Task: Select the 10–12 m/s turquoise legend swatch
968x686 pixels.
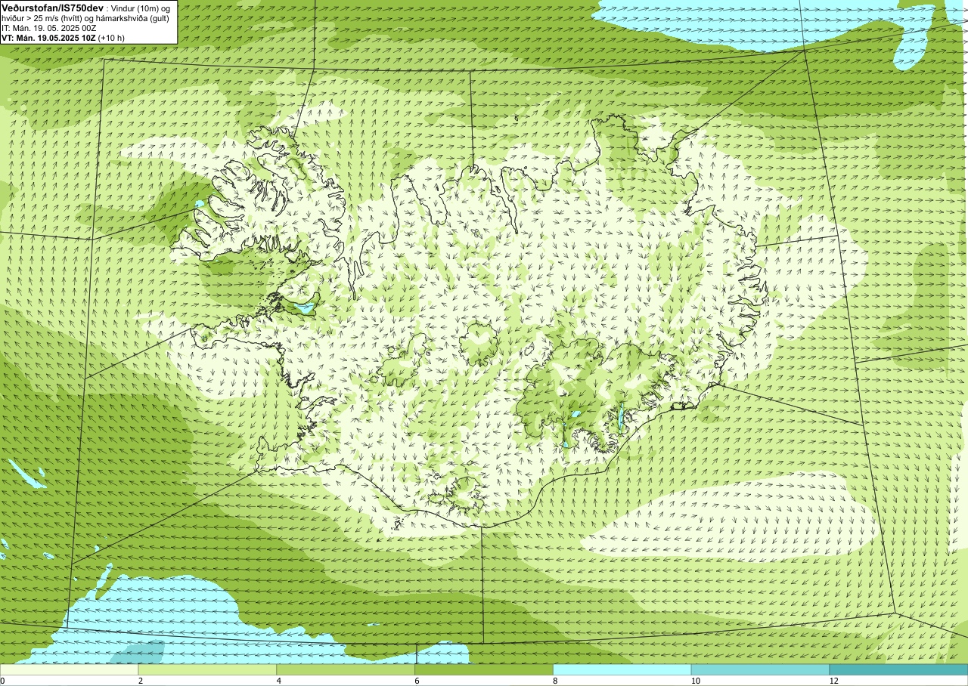Action: tap(760, 669)
